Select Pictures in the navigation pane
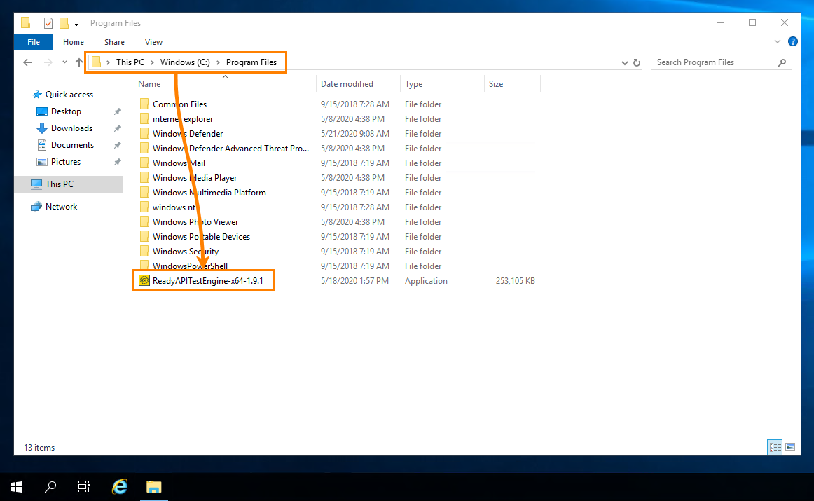This screenshot has width=814, height=501. (x=65, y=162)
